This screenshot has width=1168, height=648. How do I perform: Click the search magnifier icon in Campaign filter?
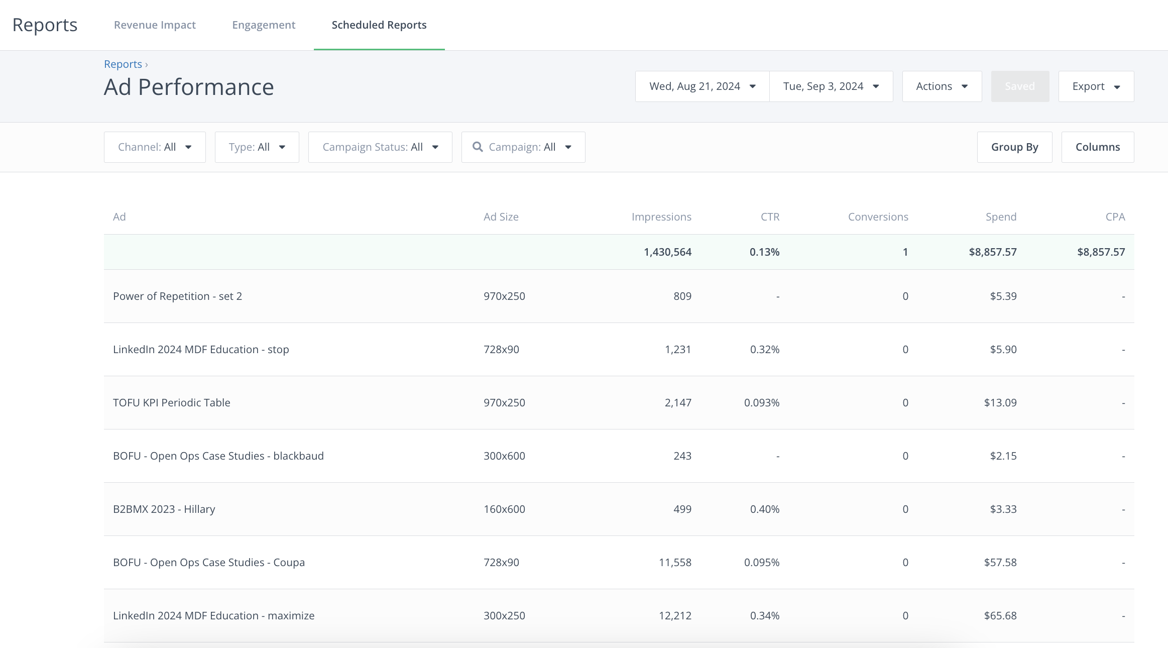pos(478,147)
